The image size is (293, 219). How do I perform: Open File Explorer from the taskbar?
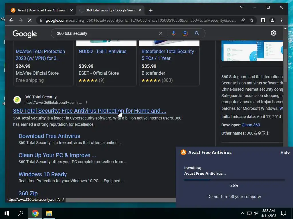49,213
